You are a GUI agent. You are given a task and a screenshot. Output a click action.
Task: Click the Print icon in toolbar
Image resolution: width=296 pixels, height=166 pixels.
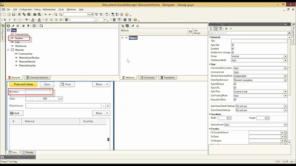pos(35,14)
